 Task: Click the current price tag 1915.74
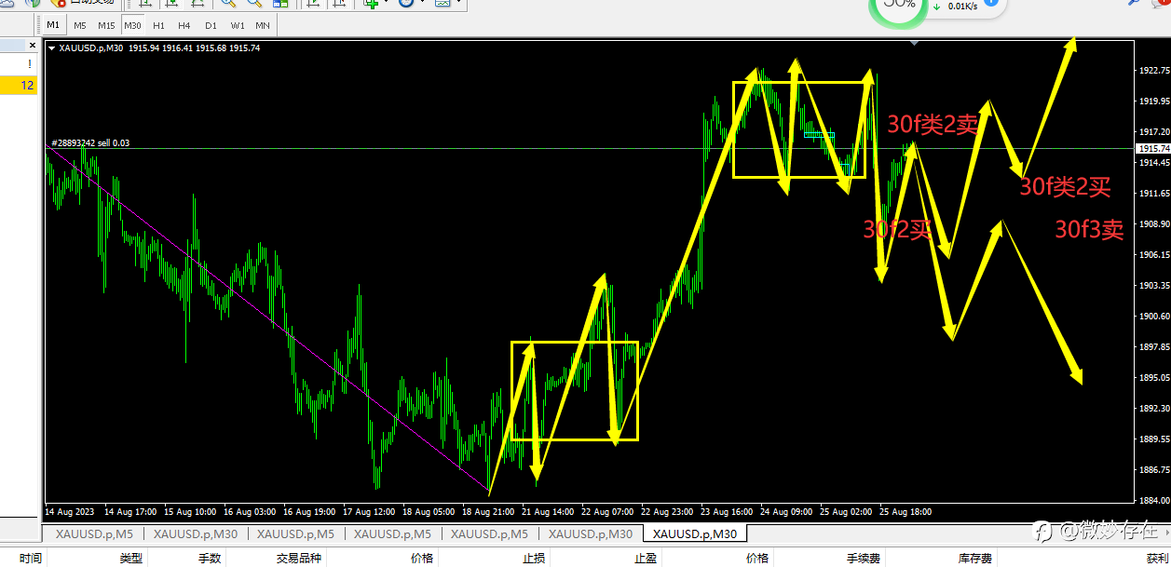[x=1153, y=149]
